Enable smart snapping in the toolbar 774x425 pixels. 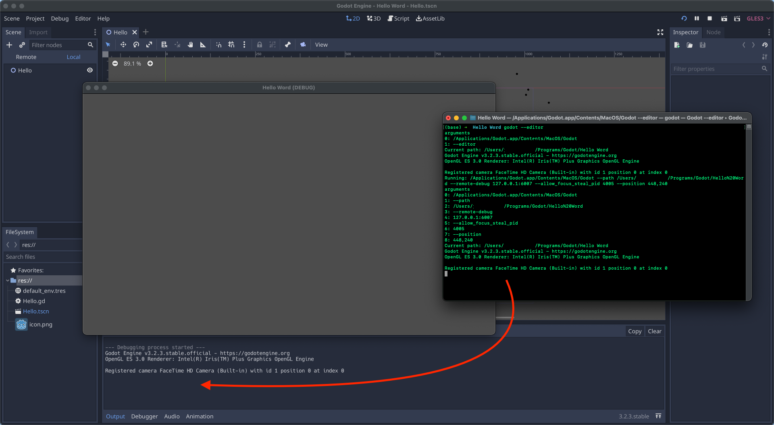(x=219, y=45)
